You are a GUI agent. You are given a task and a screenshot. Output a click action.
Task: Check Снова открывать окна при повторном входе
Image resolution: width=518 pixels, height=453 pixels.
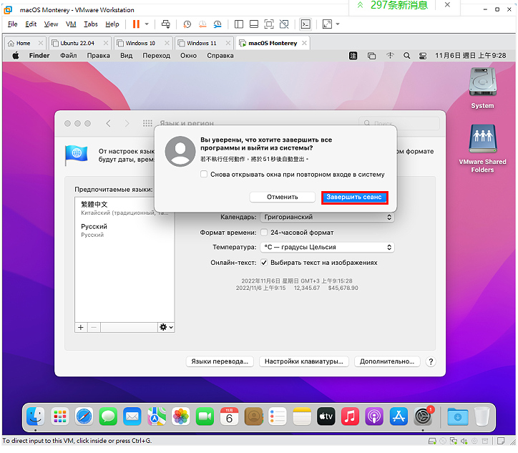[204, 174]
